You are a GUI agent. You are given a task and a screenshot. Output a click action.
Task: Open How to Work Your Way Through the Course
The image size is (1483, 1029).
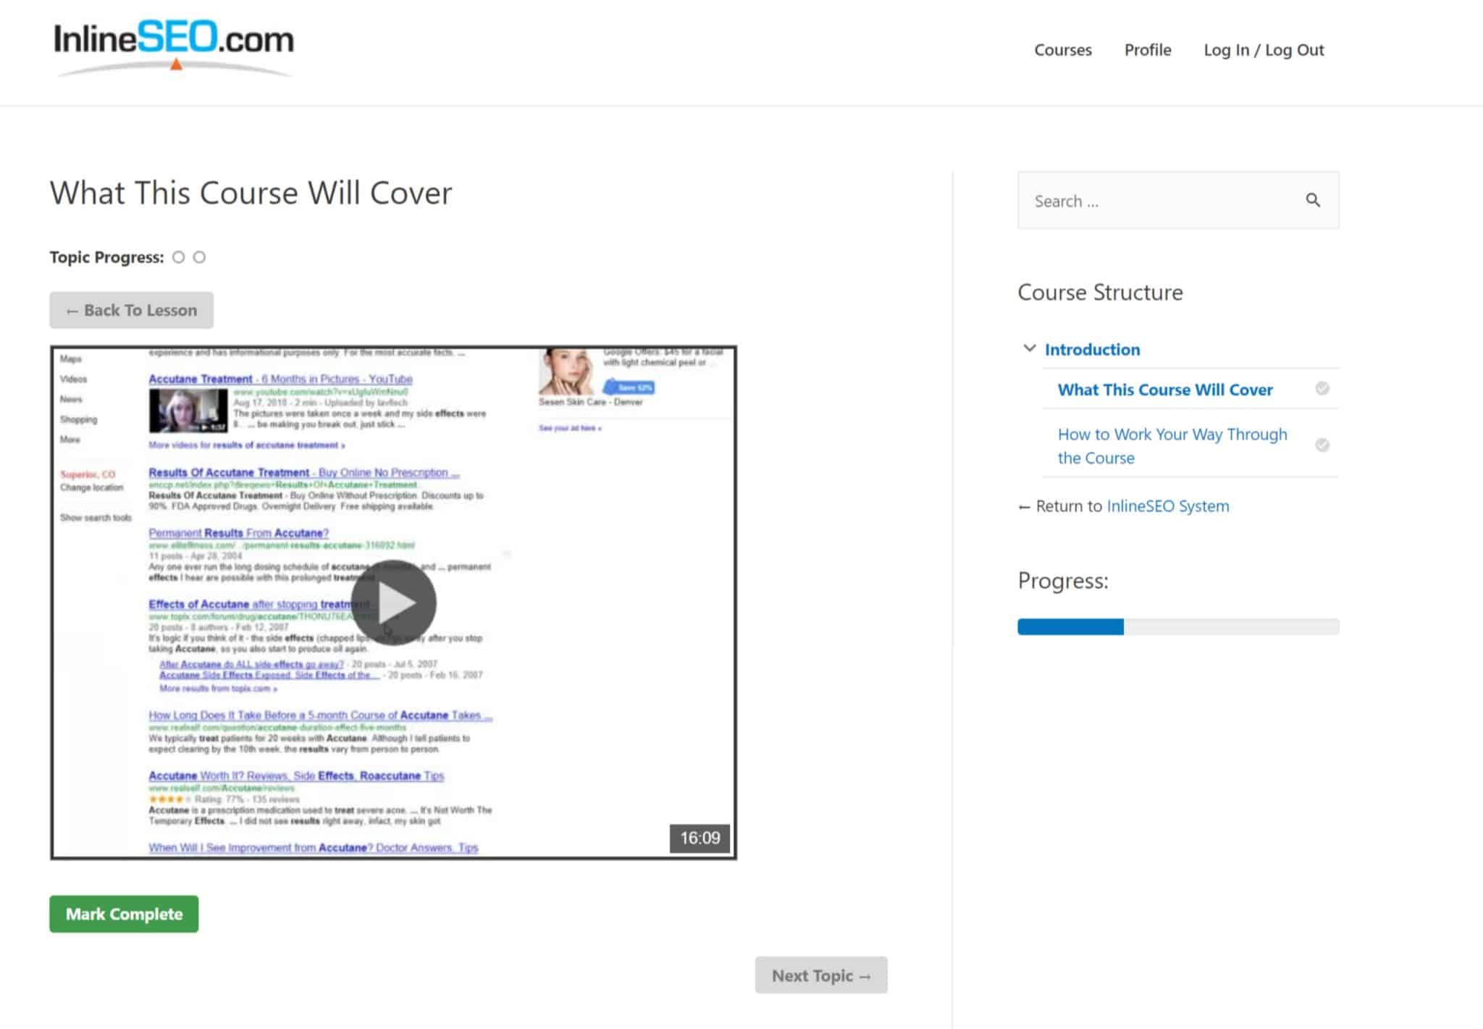(1172, 445)
